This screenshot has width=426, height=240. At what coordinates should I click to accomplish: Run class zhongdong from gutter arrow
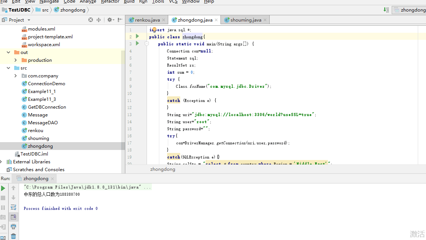point(138,36)
